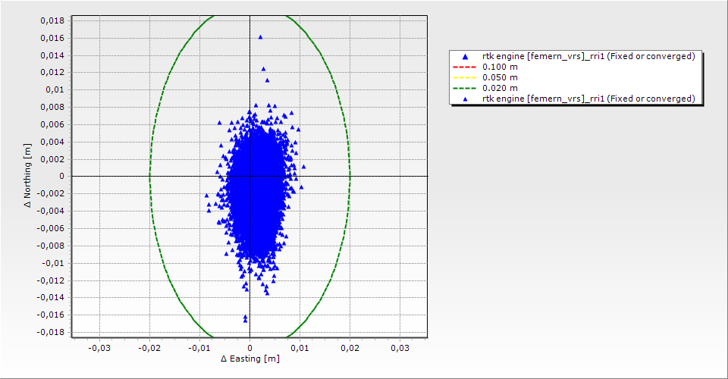This screenshot has height=379, width=728.
Task: Click the large blue triangle legend marker
Action: 465,57
